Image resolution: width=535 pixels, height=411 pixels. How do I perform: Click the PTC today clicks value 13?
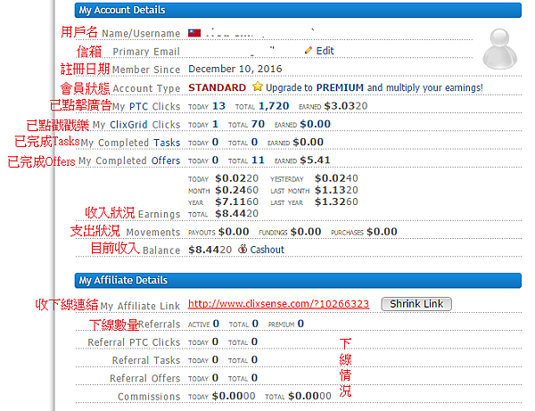pyautogui.click(x=218, y=106)
